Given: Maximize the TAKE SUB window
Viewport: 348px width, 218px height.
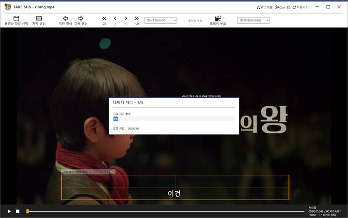Looking at the screenshot, I should pos(328,7).
